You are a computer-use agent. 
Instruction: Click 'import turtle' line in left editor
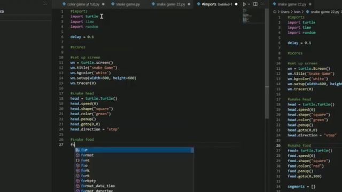tap(84, 17)
